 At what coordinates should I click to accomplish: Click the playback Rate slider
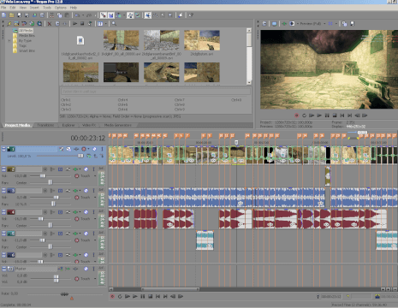(x=65, y=294)
